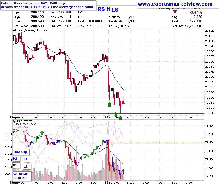This screenshot has width=219, height=185.
Task: Click the 201.20 price axis label
Action: [x=210, y=31]
